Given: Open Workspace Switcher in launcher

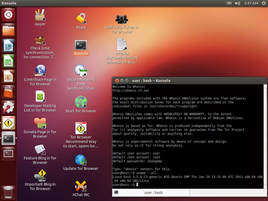Looking at the screenshot, I should (x=8, y=154).
